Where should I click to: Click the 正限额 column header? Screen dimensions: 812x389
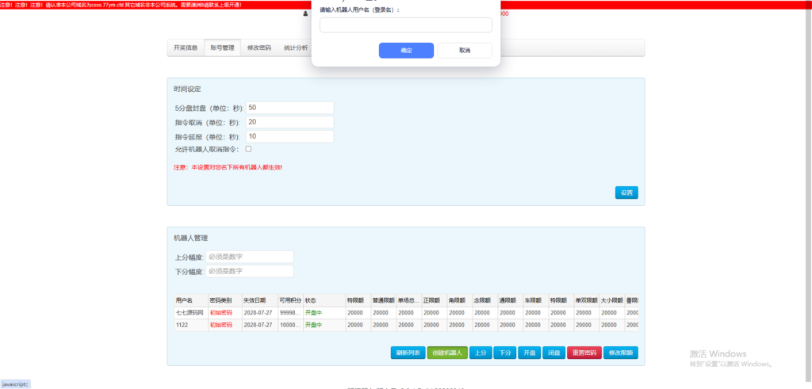(x=434, y=300)
